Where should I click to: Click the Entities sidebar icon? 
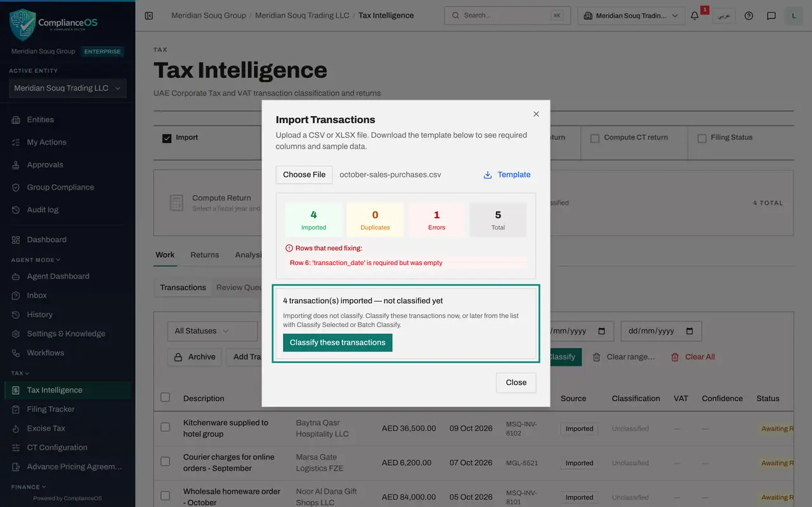pos(16,120)
